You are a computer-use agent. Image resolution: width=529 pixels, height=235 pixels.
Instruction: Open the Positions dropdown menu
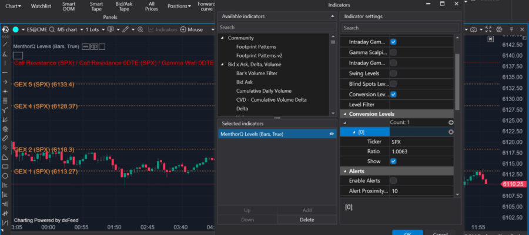(178, 7)
